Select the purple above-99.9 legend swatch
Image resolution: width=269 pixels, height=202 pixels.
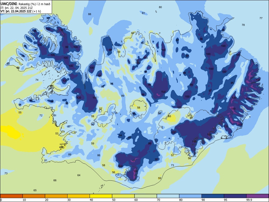click(257, 196)
